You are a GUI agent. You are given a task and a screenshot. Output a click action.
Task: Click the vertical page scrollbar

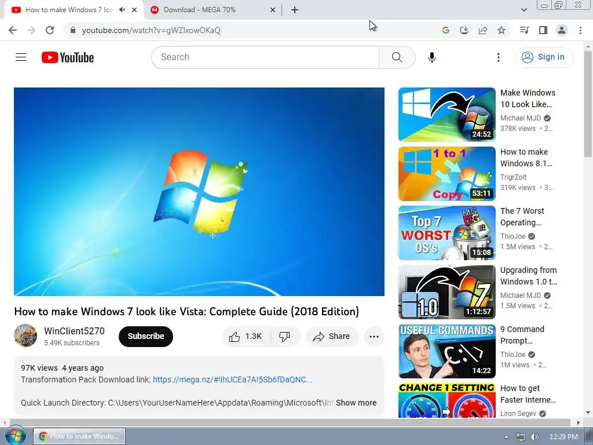point(588,104)
